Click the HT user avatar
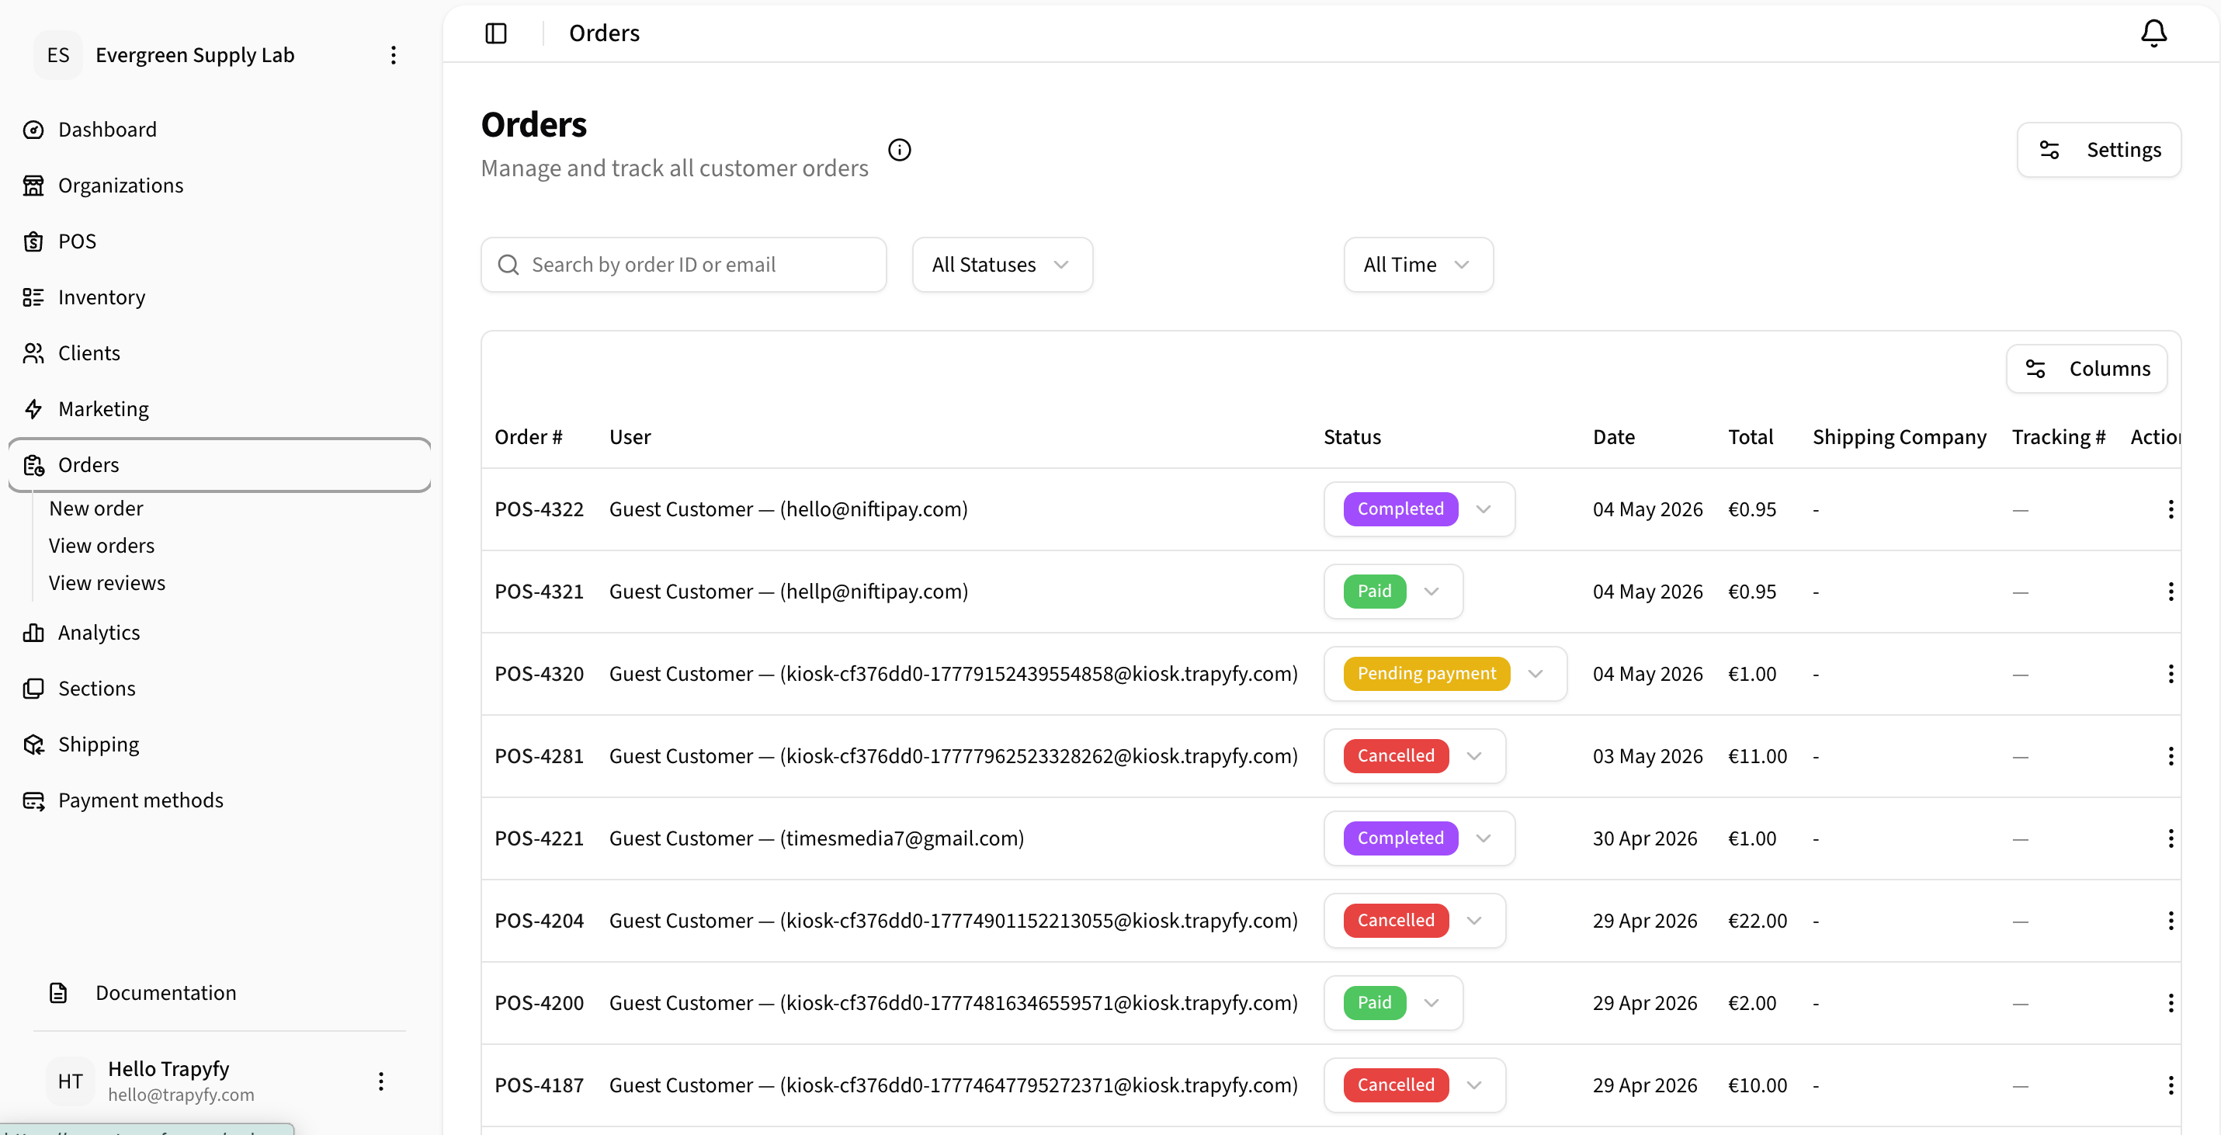Viewport: 2221px width, 1135px height. click(70, 1081)
